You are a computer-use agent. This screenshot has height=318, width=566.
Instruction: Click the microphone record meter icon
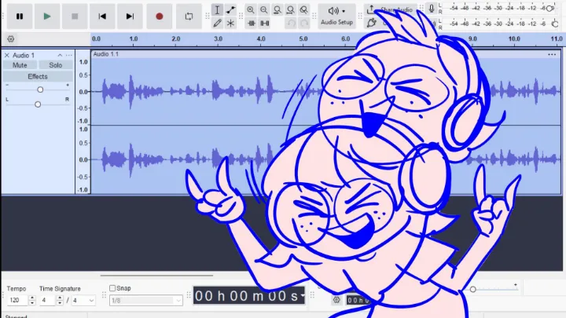click(432, 8)
